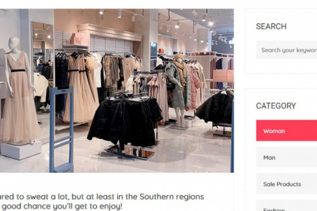Click the Search your keyword input field
317x211 pixels.
[x=287, y=50]
